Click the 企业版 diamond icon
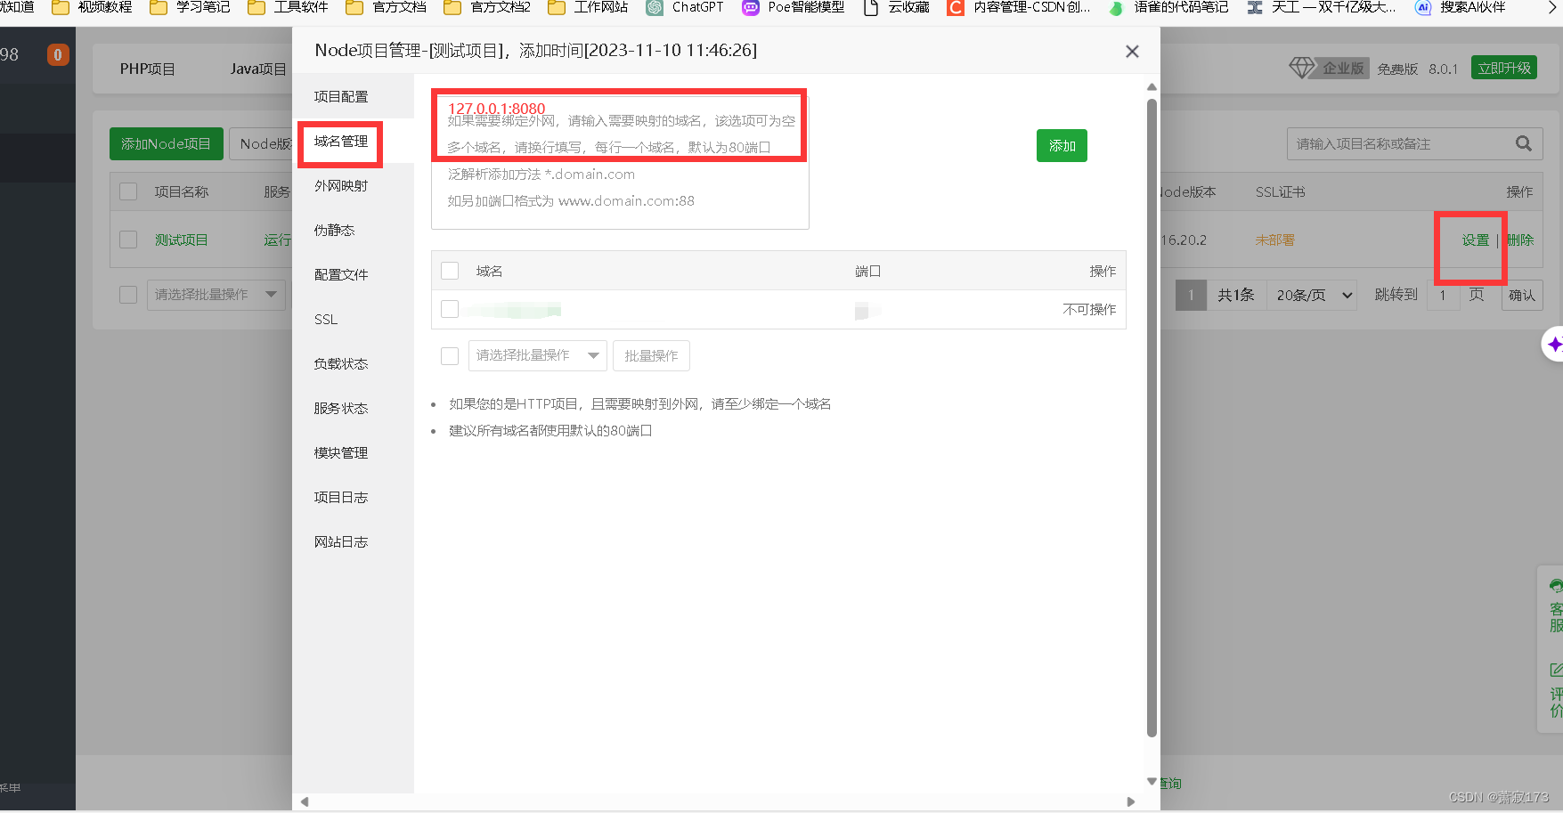 point(1302,68)
